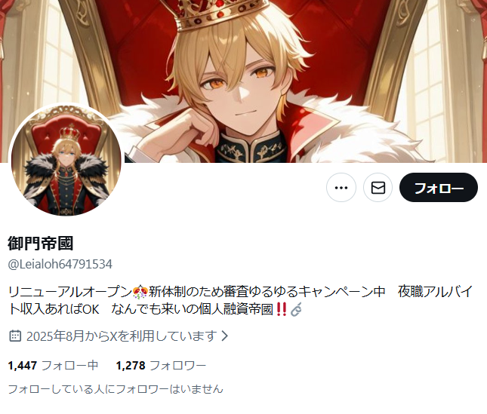Open the 1,447 フォロー中 following list
Image resolution: width=487 pixels, height=414 pixels.
53,365
